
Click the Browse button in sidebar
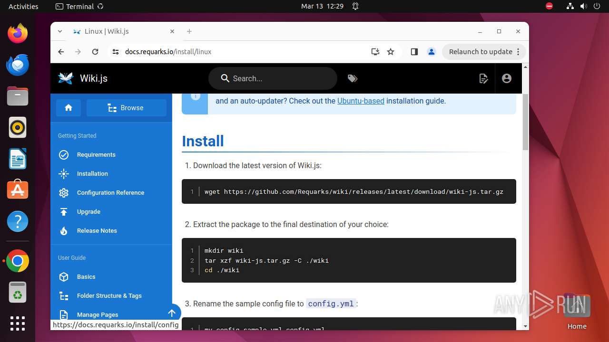point(127,108)
